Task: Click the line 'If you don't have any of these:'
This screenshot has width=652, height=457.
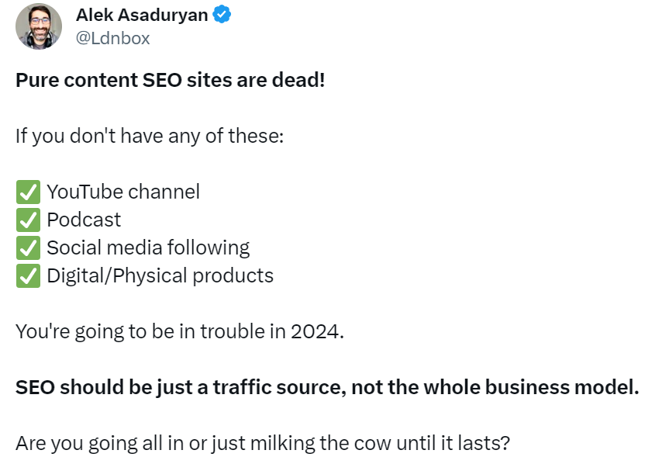Action: (150, 136)
